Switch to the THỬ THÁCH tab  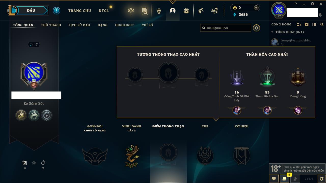point(51,25)
